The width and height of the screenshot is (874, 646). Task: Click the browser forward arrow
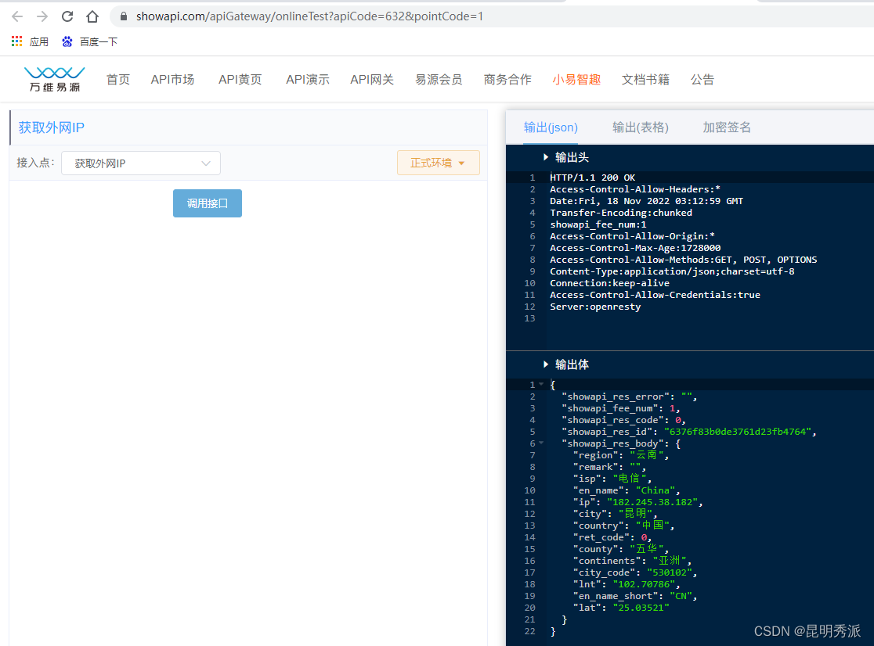[x=42, y=16]
